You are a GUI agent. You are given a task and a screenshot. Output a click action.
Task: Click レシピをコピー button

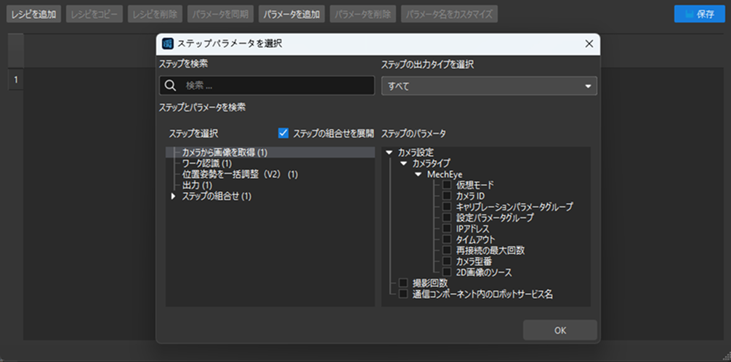click(94, 14)
